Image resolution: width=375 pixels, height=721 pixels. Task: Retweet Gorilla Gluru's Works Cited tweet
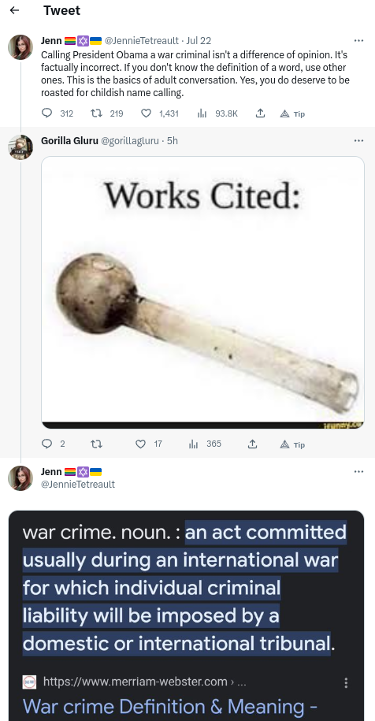pos(96,444)
